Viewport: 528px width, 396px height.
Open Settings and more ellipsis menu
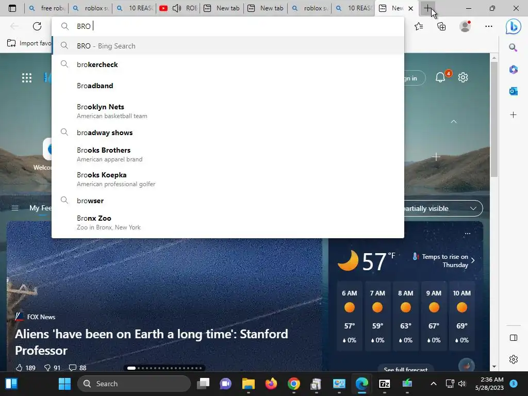click(489, 26)
